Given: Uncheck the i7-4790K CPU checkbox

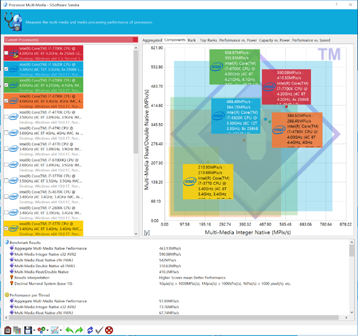Looking at the screenshot, I should (6, 101).
